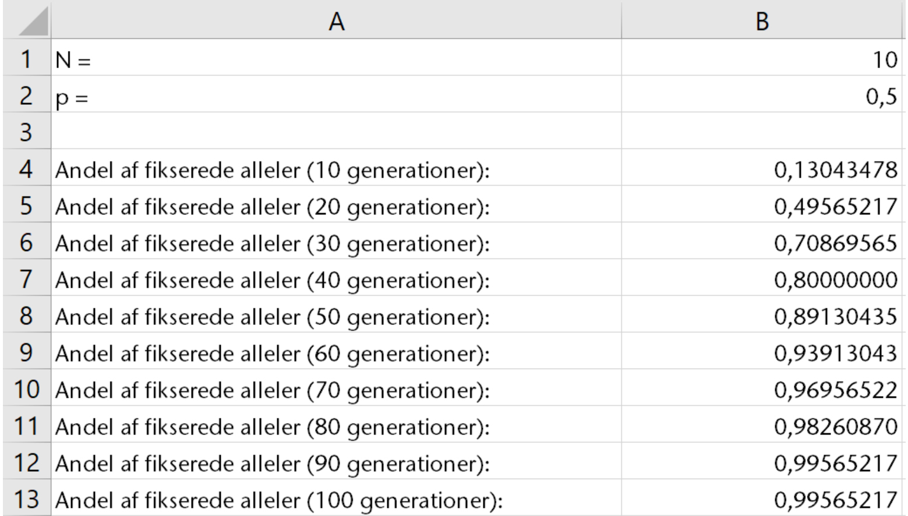
Task: Click the cell with value 0,5
Action: 762,96
